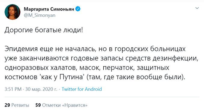Open the Маргарита Симоньян display name link
Screen dimensions: 204x112
point(49,9)
